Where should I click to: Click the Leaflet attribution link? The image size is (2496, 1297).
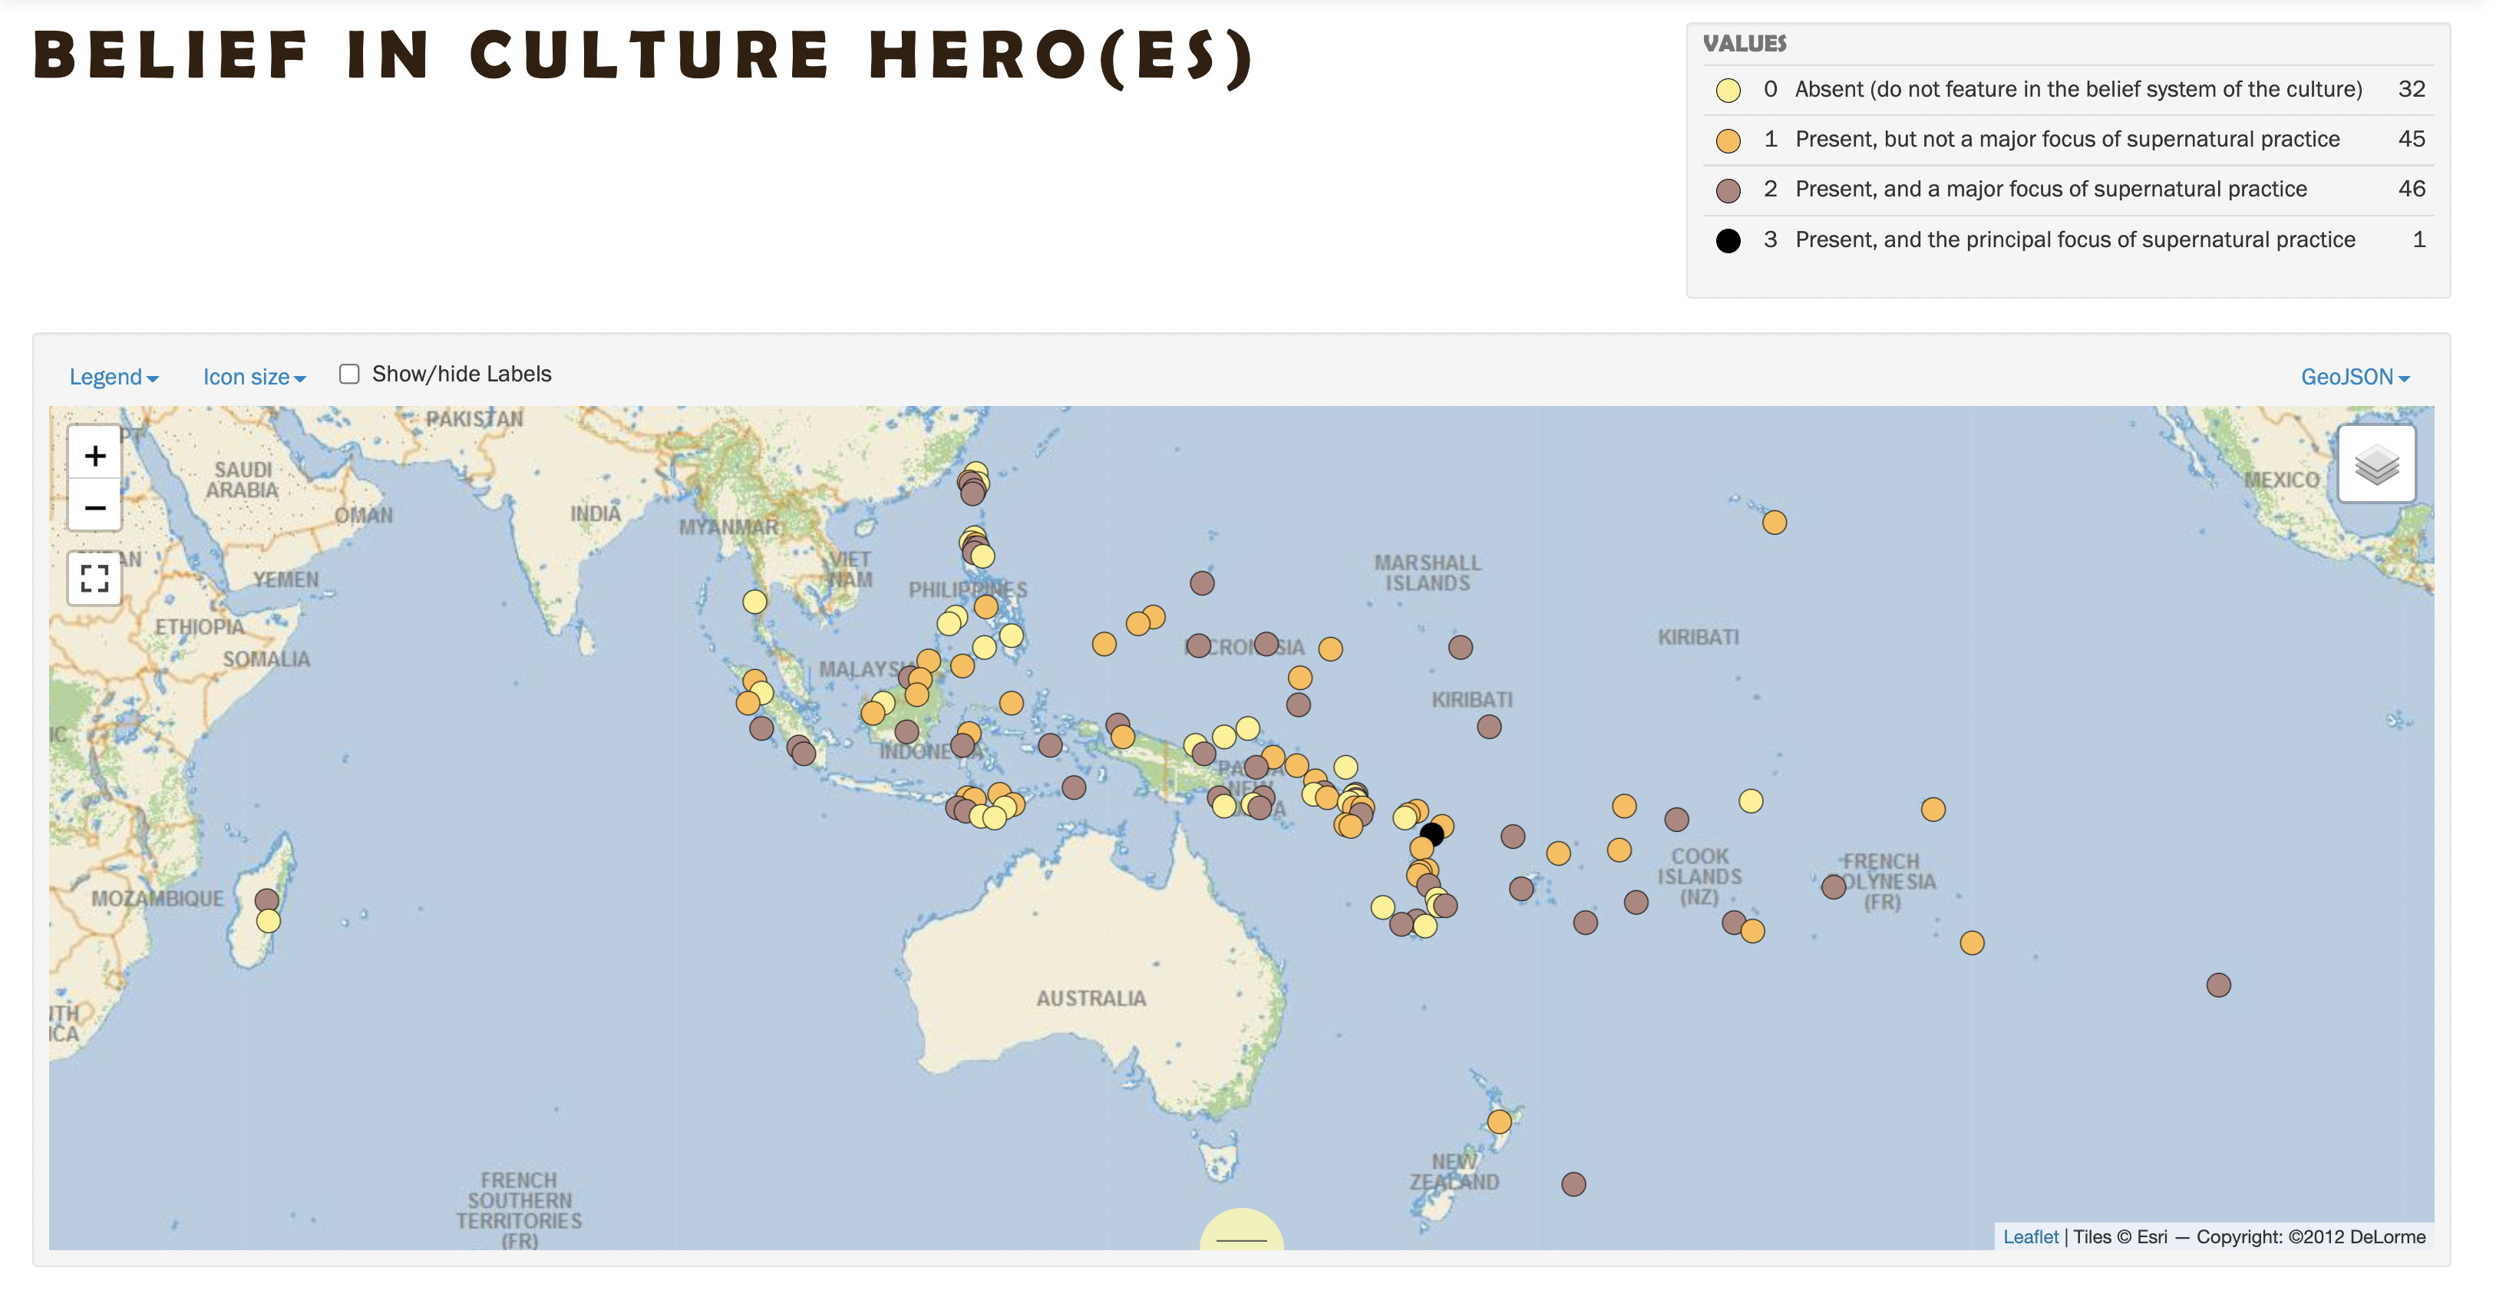coord(2030,1237)
